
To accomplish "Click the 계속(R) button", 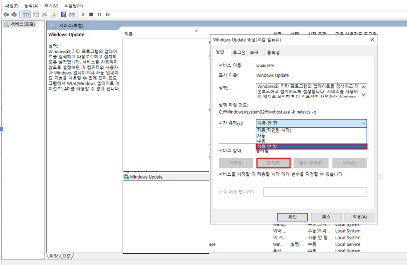I will pos(349,163).
